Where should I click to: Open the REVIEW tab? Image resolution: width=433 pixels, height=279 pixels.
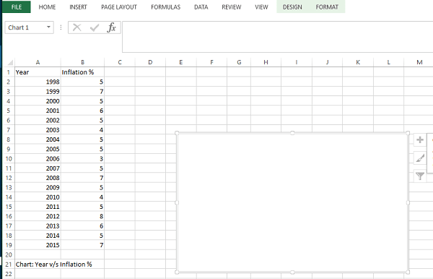(x=232, y=7)
